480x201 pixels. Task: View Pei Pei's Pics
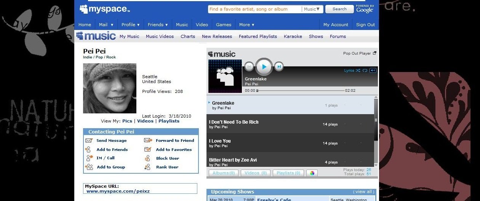(x=127, y=121)
